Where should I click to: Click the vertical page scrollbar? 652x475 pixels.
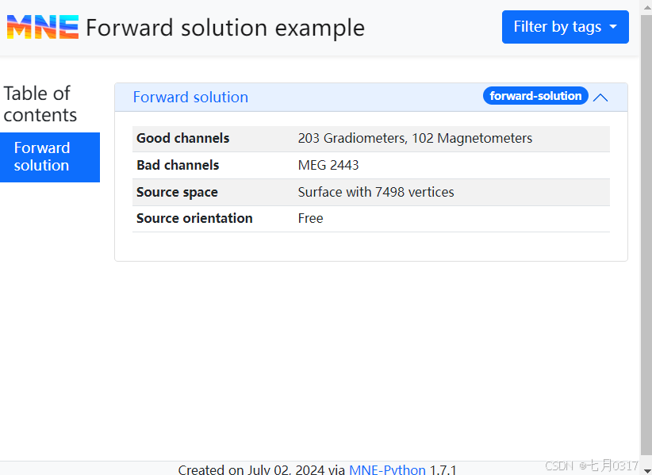pyautogui.click(x=646, y=238)
